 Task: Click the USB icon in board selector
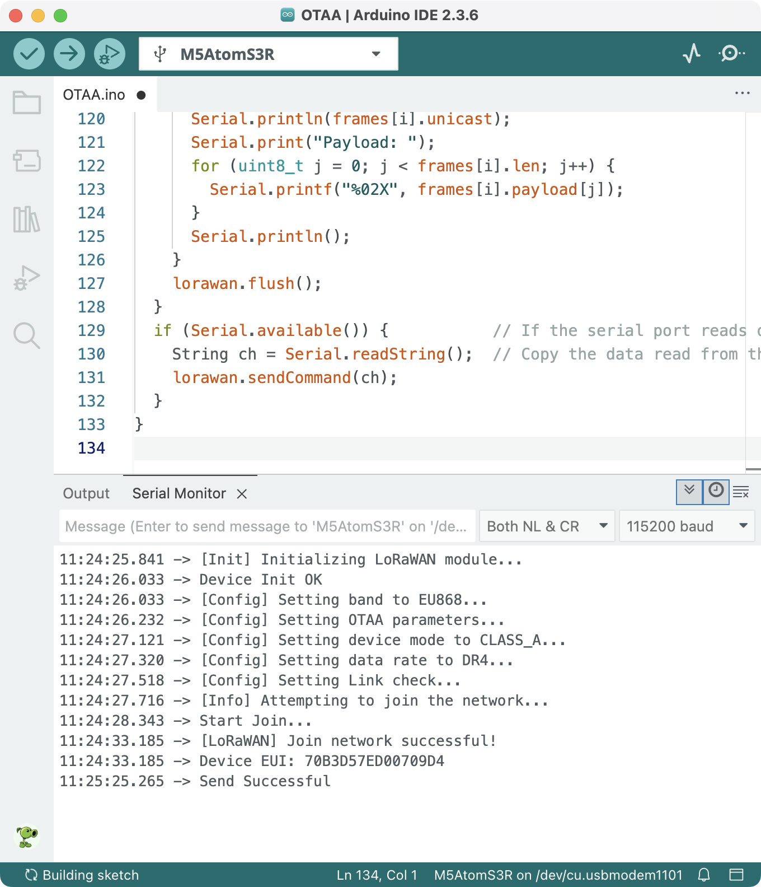point(160,54)
